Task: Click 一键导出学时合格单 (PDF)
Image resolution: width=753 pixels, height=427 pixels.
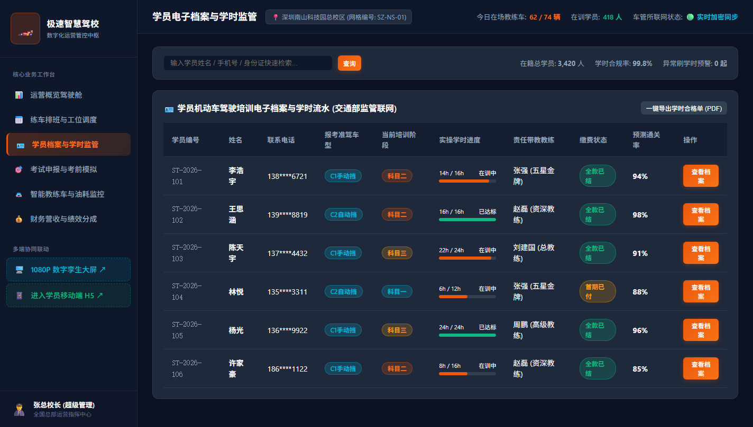Action: (684, 108)
